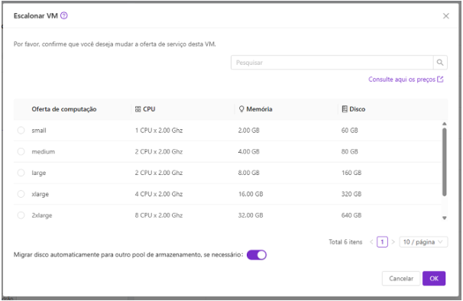Image resolution: width=463 pixels, height=301 pixels.
Task: Click the table scrollbar thumb
Action: 444,162
